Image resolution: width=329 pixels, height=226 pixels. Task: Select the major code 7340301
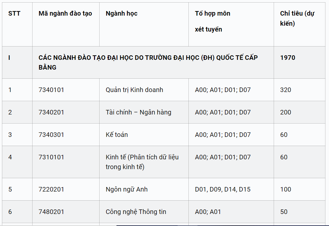coord(51,135)
